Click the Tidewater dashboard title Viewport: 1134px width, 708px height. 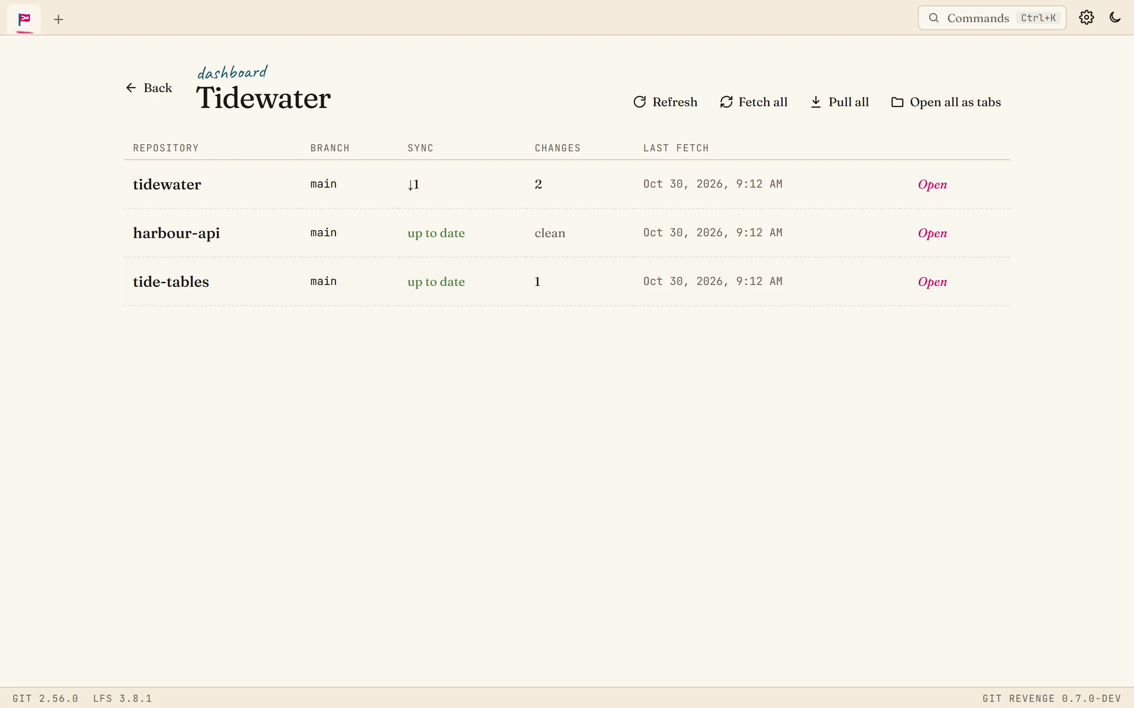click(x=264, y=98)
